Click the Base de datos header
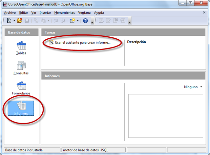The width and height of the screenshot is (210, 155). pyautogui.click(x=22, y=32)
